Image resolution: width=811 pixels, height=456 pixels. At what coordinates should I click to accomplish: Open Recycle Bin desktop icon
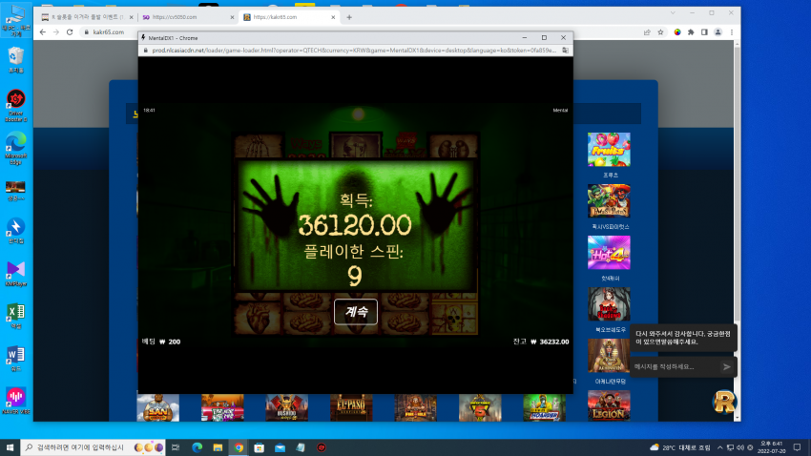pyautogui.click(x=15, y=60)
